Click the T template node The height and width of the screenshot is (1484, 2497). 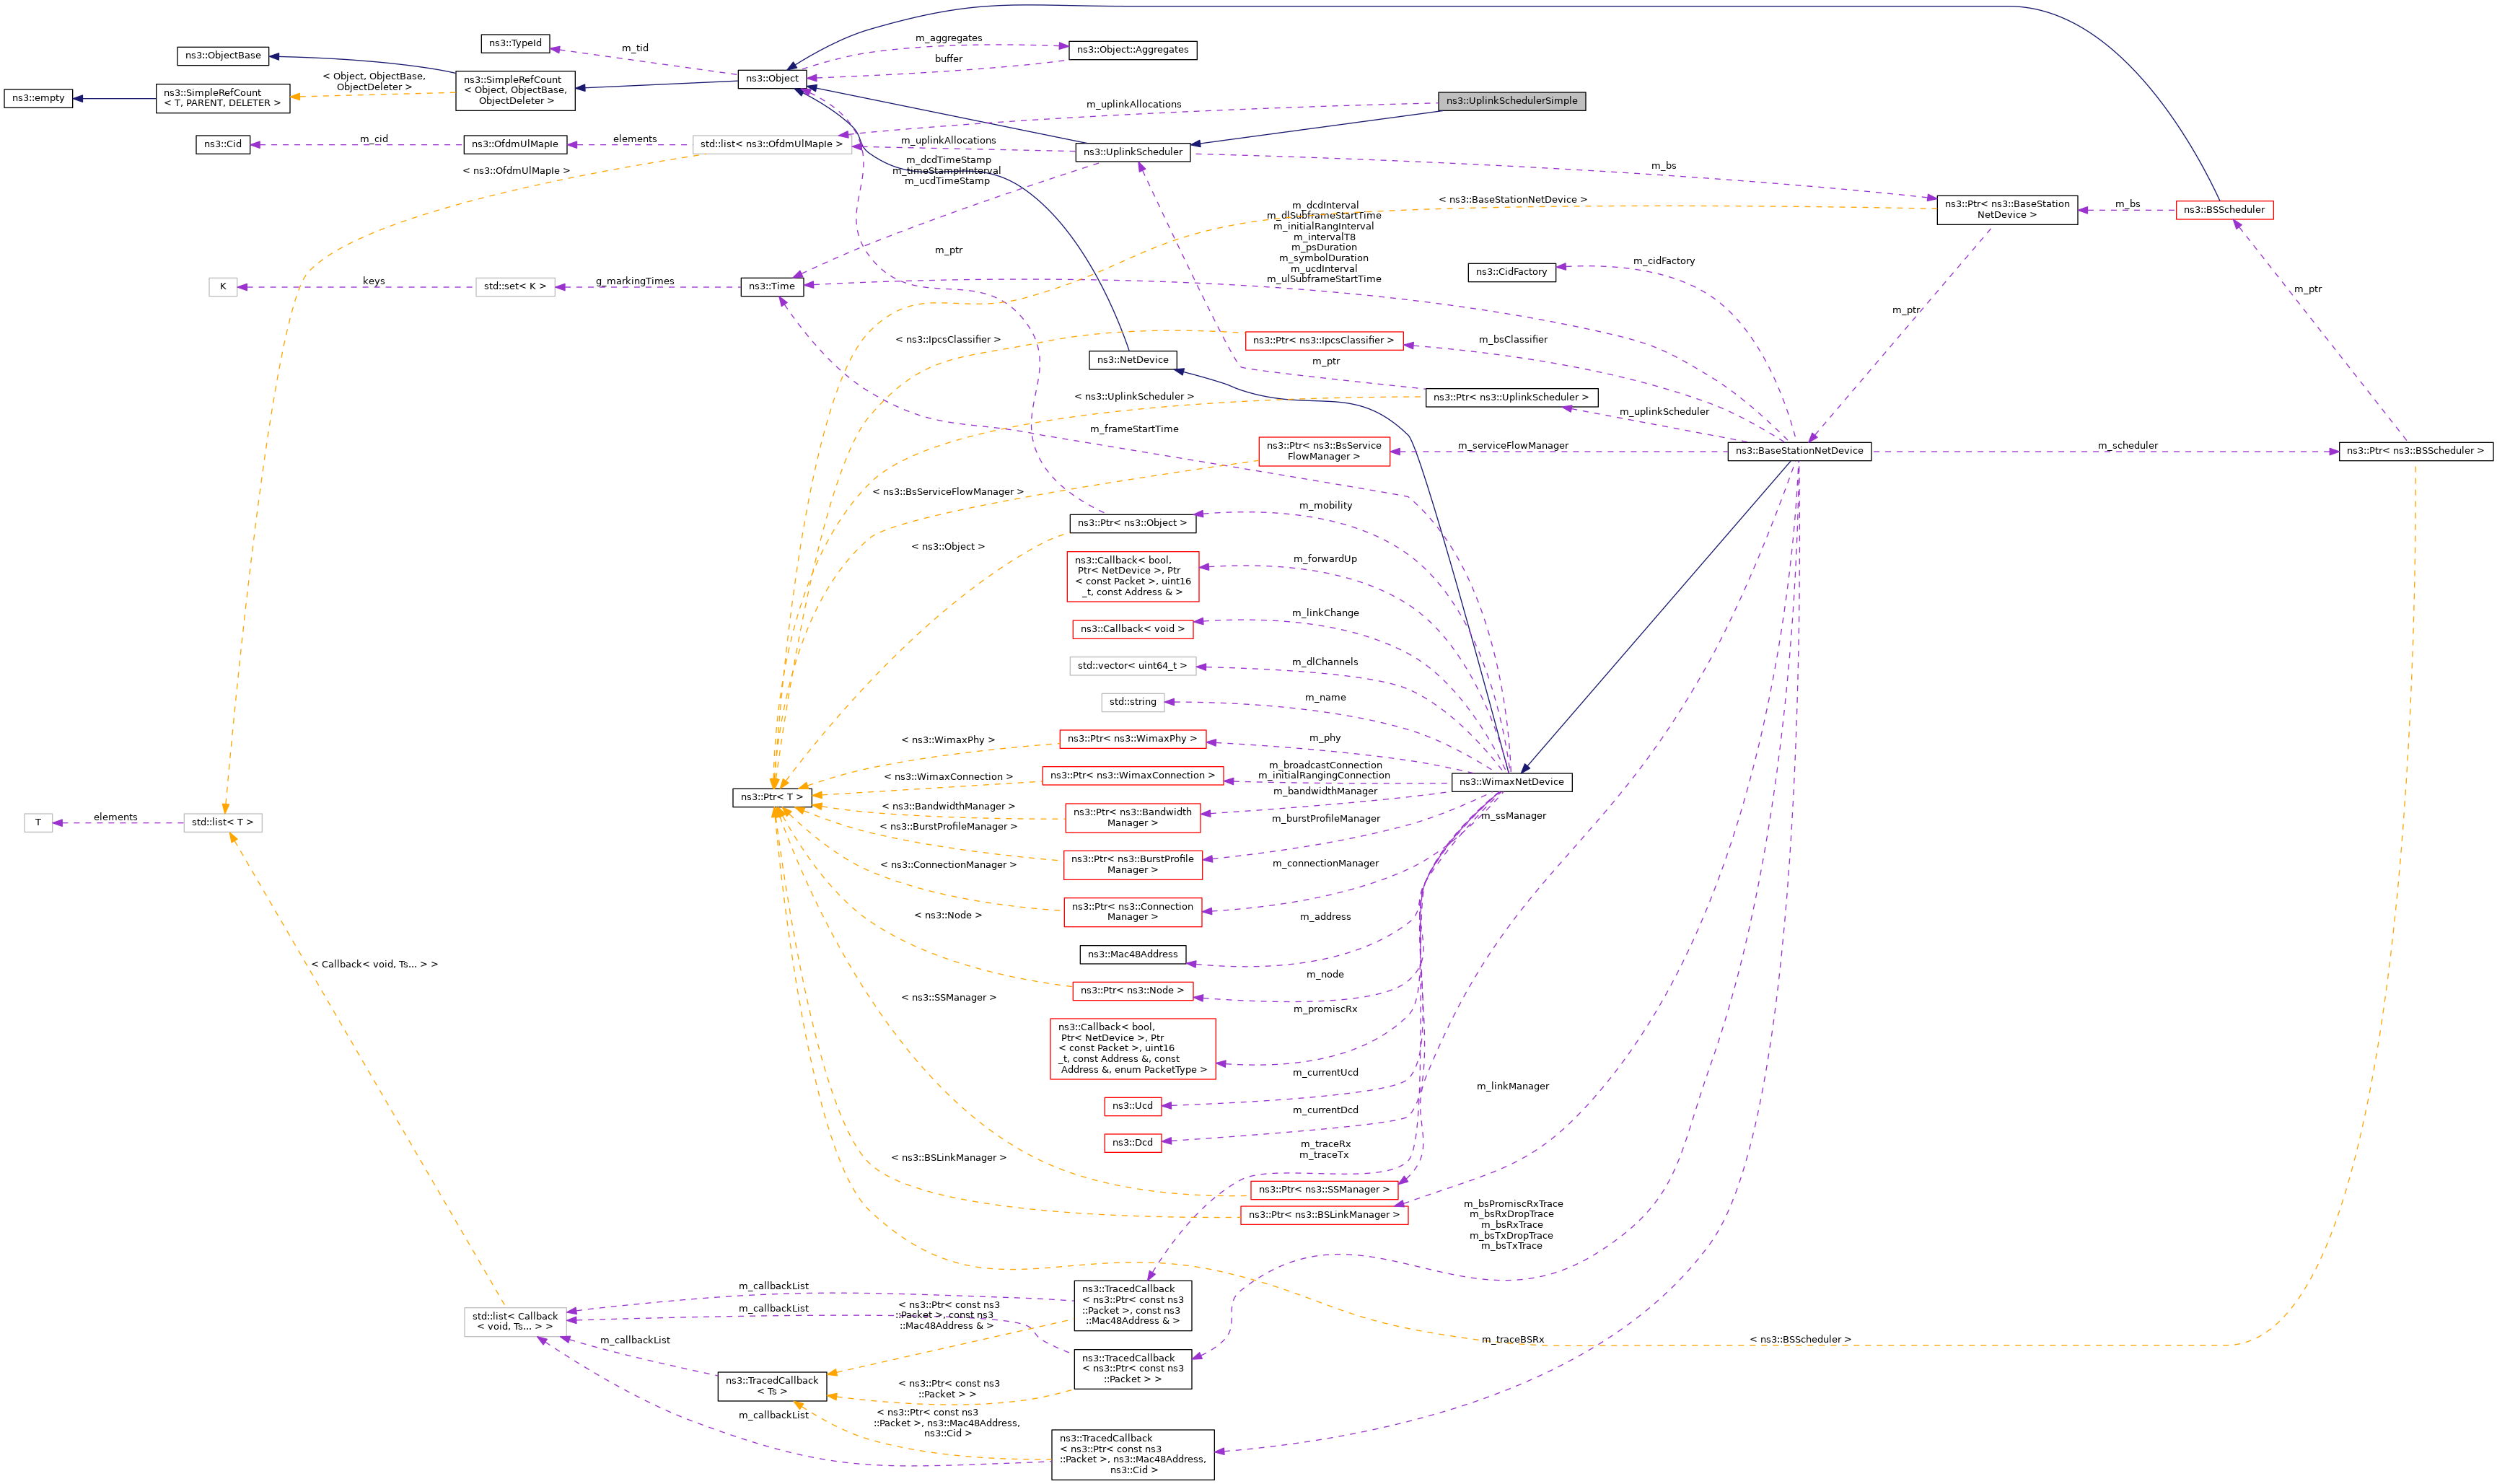point(38,823)
